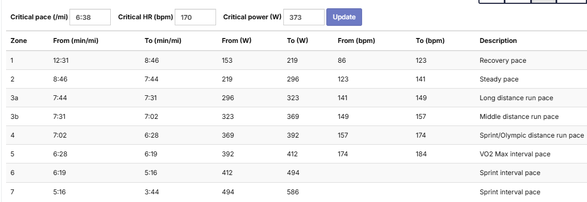
Task: Focus the Critical pace input field
Action: 90,17
